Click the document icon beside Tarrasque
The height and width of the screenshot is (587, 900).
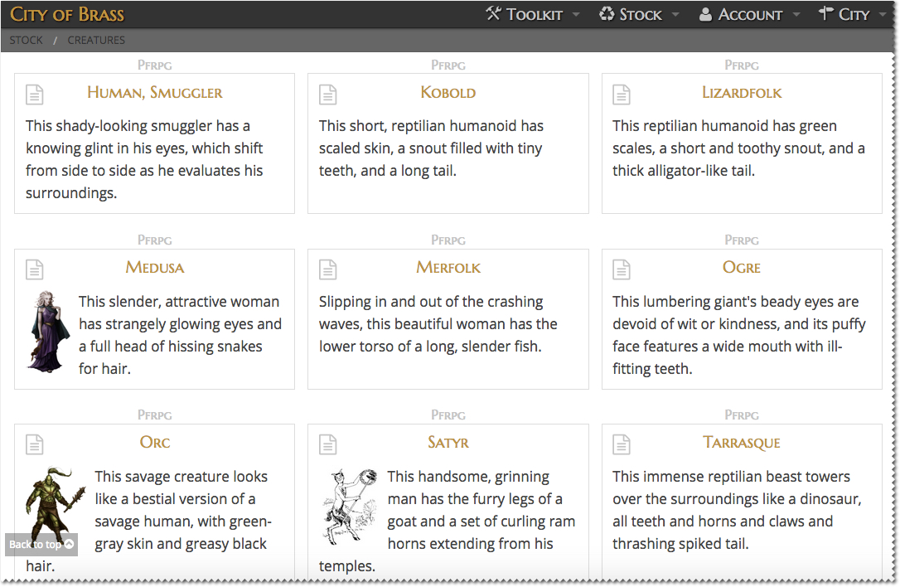[622, 444]
